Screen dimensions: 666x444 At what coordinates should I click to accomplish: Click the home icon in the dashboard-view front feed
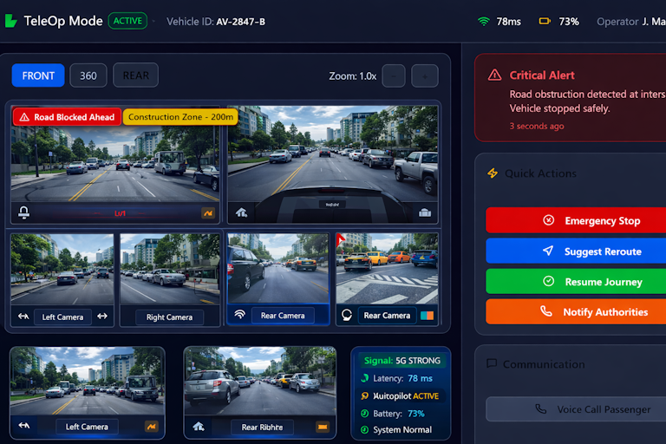coord(241,212)
